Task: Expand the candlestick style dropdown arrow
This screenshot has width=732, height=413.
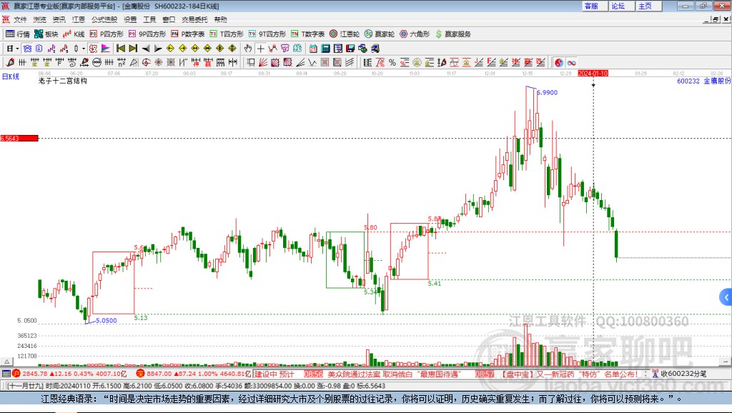Action: click(x=84, y=49)
